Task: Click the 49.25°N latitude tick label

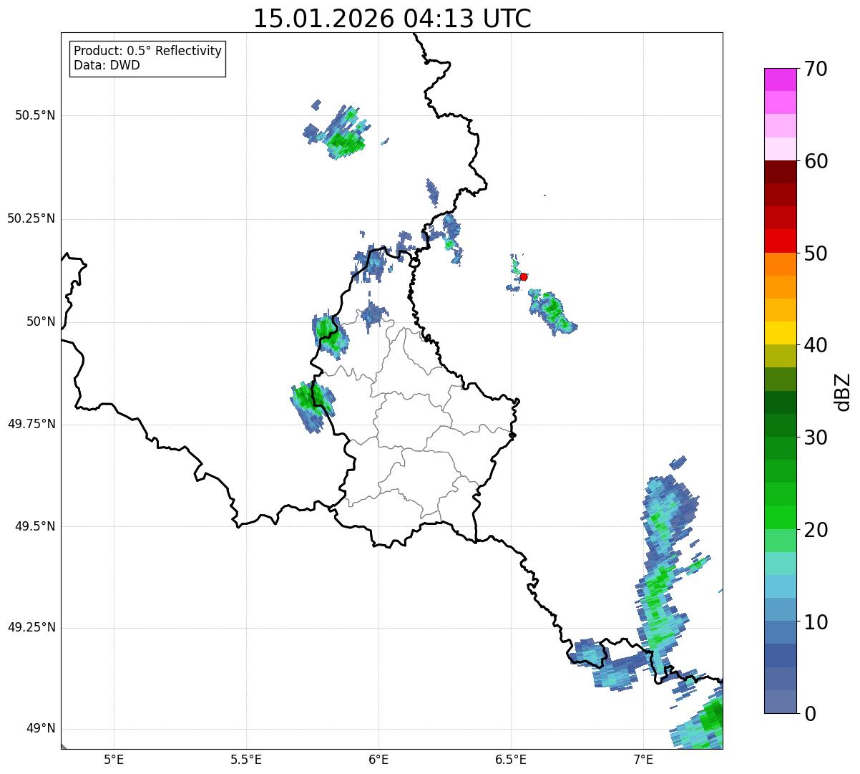Action: [x=31, y=628]
